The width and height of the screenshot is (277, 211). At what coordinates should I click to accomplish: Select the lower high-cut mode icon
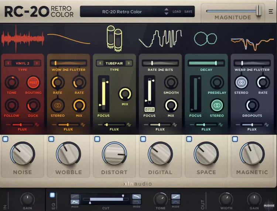tap(137, 202)
